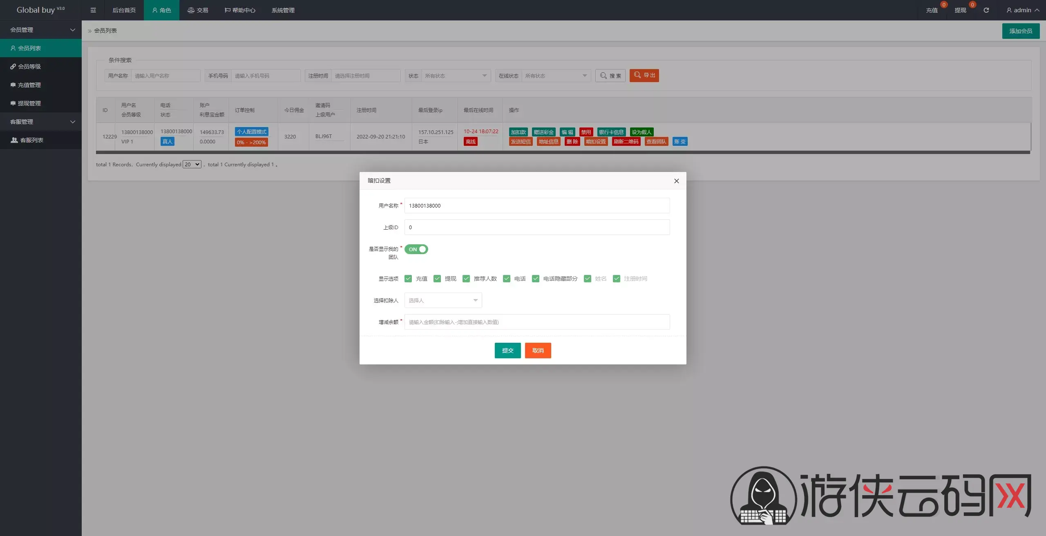Open the admin user menu
Image resolution: width=1046 pixels, height=536 pixels.
(1022, 10)
